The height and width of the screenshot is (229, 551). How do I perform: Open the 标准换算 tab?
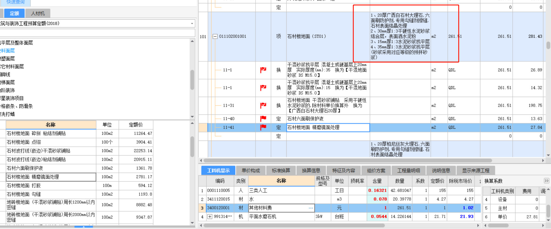coord(281,170)
